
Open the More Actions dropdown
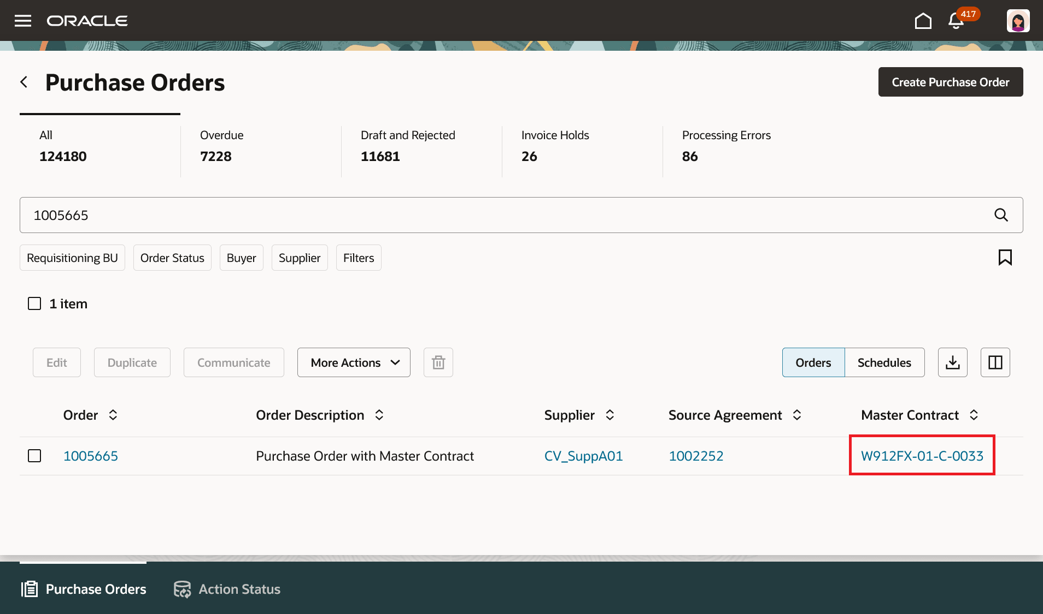pyautogui.click(x=353, y=362)
